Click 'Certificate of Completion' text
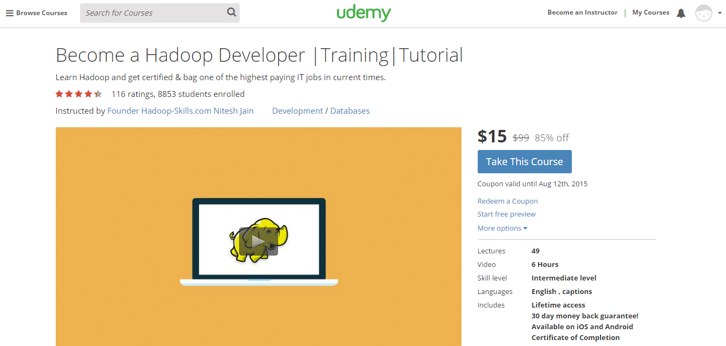Viewport: 726px width, 346px height. [576, 337]
